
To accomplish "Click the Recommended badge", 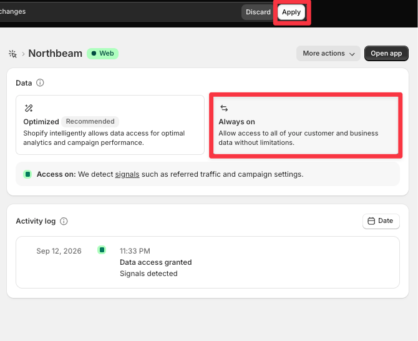I will point(90,121).
